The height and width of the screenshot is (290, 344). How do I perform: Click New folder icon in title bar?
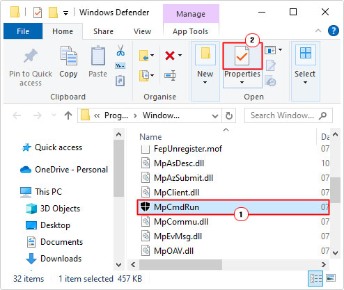[x=53, y=13]
